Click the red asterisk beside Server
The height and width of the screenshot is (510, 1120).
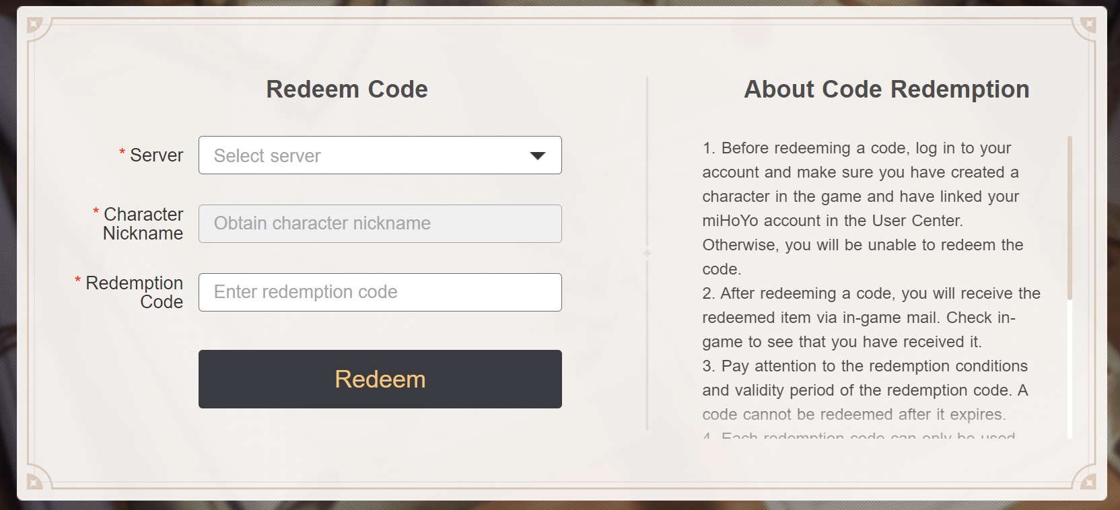click(x=122, y=153)
